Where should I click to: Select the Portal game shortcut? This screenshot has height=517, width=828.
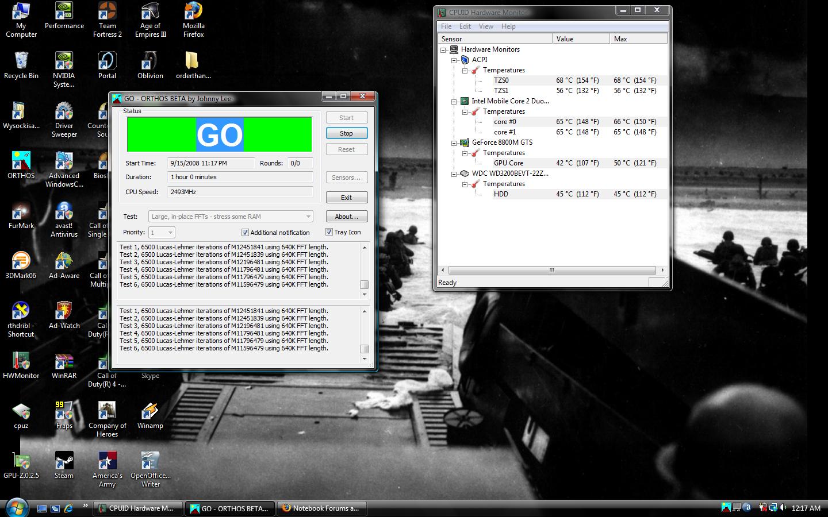pos(107,65)
